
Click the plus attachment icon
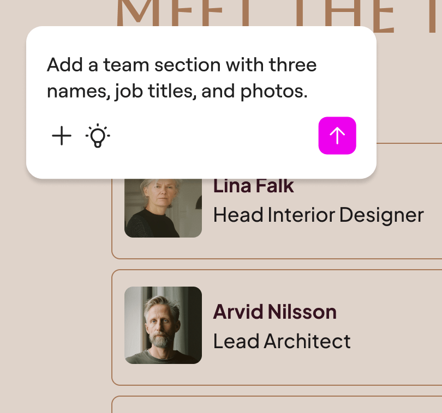coord(62,136)
